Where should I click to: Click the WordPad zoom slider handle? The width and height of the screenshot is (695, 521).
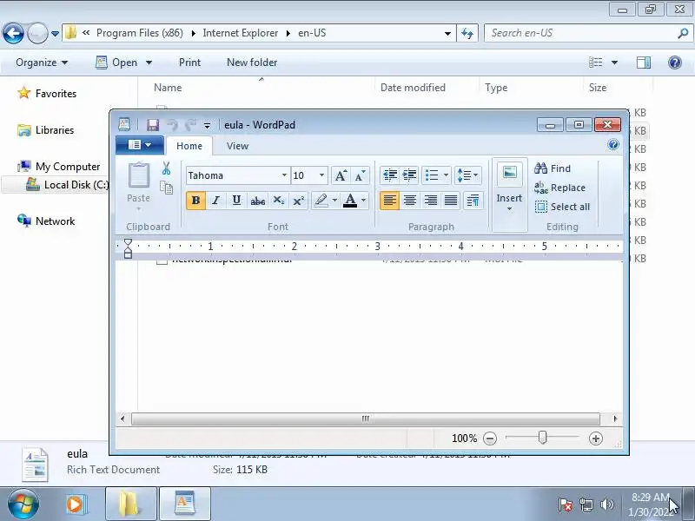(542, 438)
